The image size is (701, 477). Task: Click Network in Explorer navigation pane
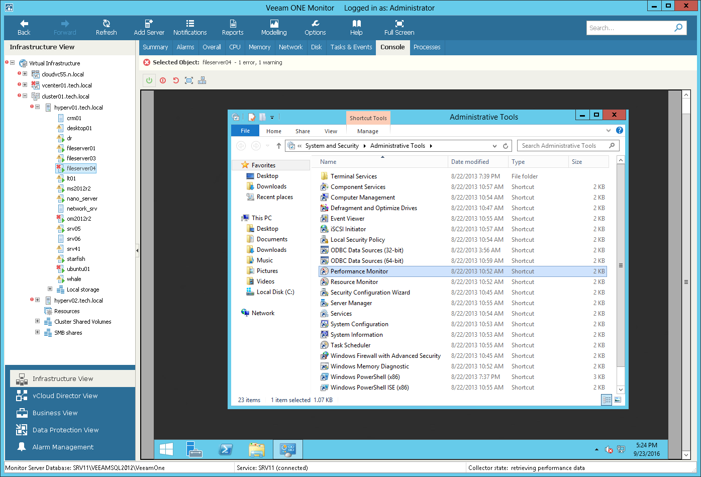pyautogui.click(x=263, y=313)
